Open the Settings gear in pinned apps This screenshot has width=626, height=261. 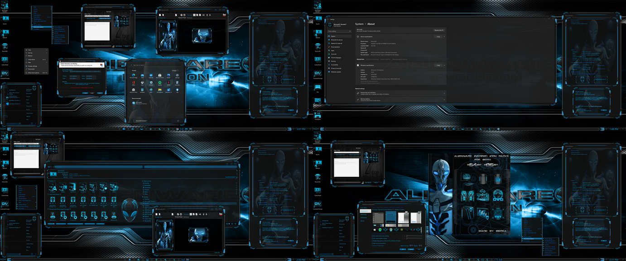[177, 75]
